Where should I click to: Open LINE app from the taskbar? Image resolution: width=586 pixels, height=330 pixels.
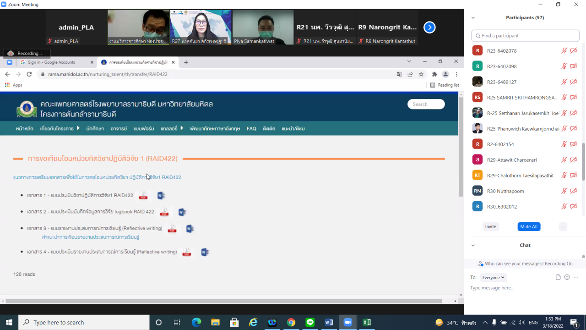310,322
